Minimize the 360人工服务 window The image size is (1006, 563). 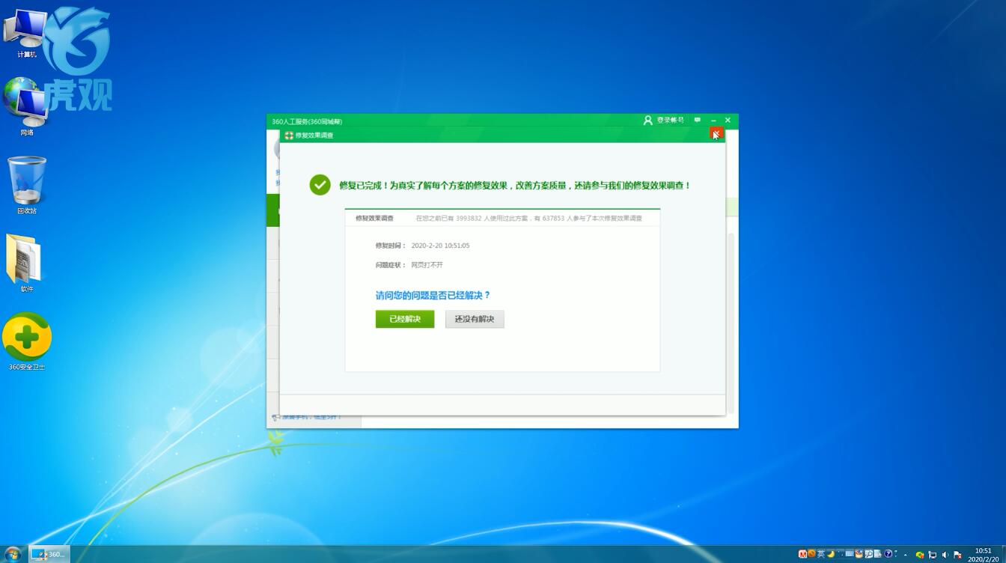coord(714,121)
